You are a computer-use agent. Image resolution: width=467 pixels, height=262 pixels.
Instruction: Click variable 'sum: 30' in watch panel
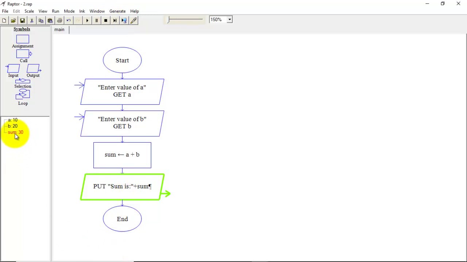click(x=15, y=132)
